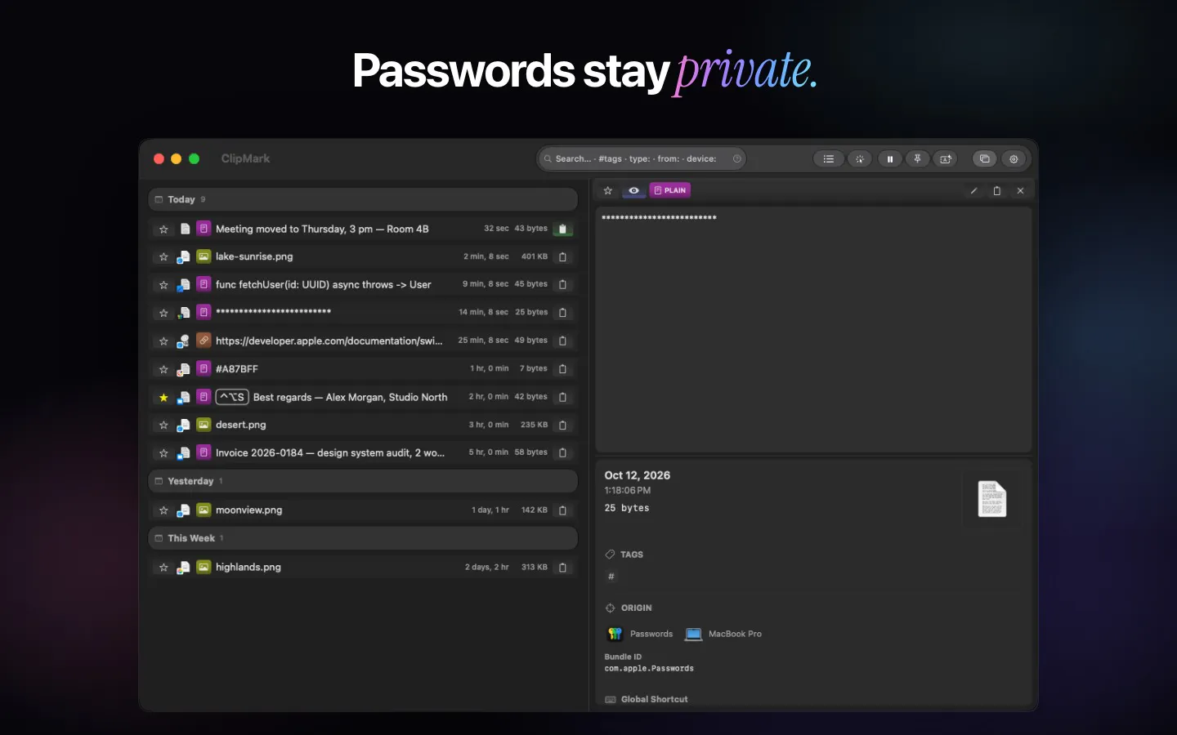
Task: Close the clip detail pane
Action: click(1020, 191)
